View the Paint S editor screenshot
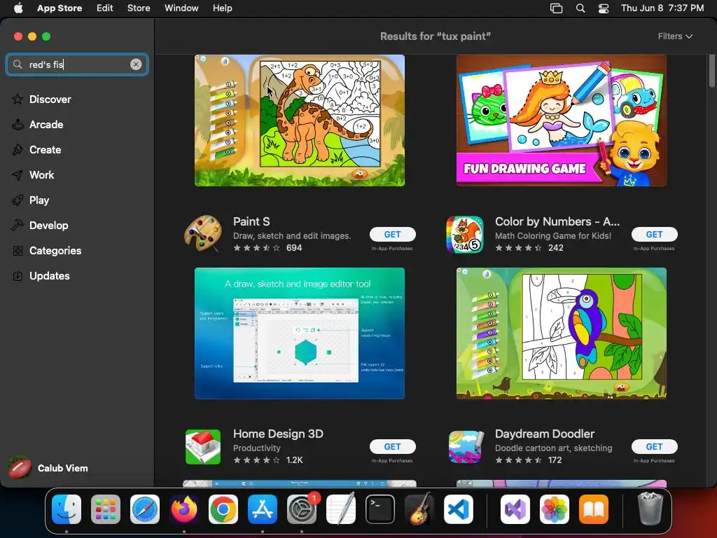The width and height of the screenshot is (717, 538). coord(300,333)
